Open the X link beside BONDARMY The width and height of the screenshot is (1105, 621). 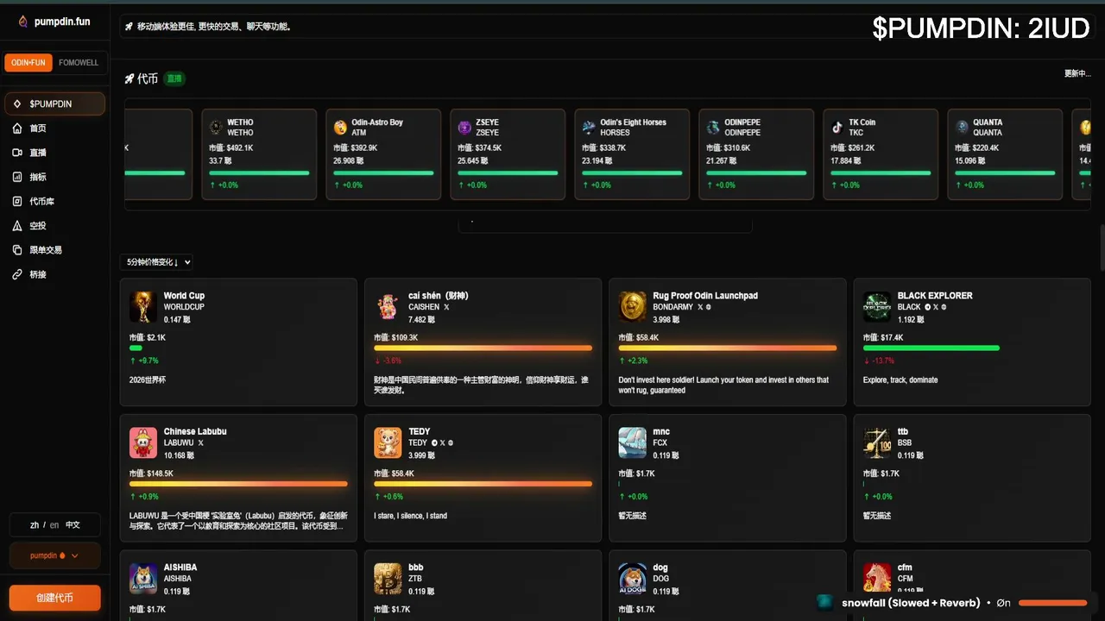[x=700, y=307]
